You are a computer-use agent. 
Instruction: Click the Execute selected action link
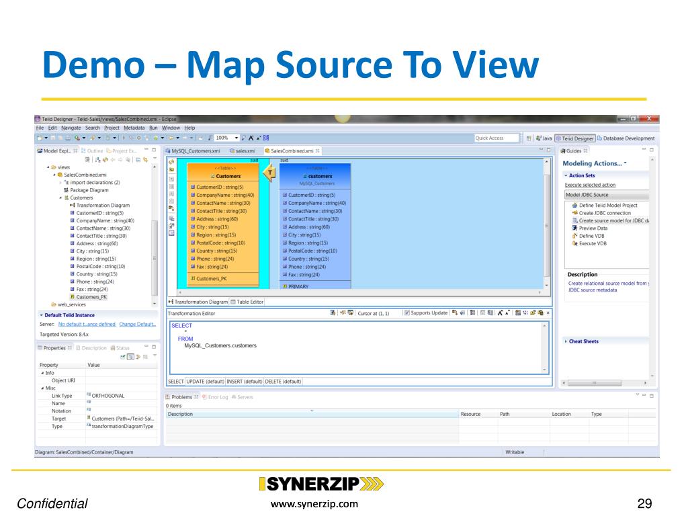click(590, 185)
